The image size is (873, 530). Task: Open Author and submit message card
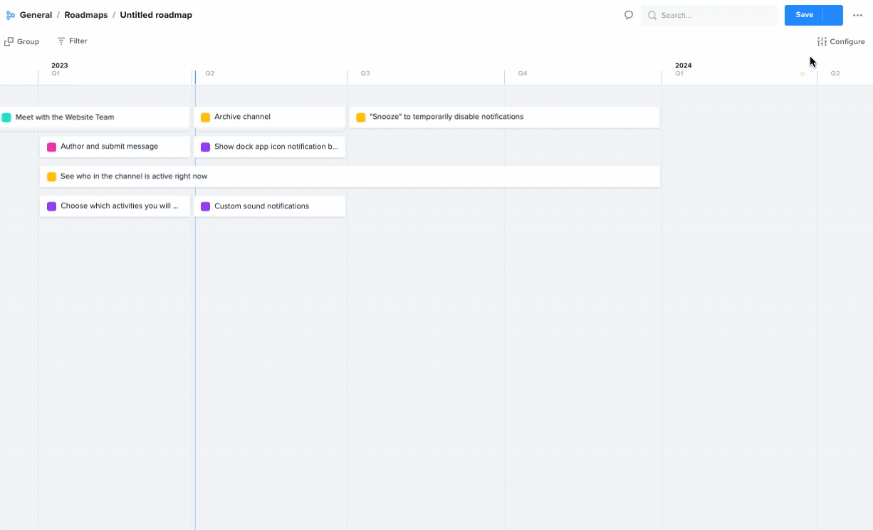pos(115,147)
